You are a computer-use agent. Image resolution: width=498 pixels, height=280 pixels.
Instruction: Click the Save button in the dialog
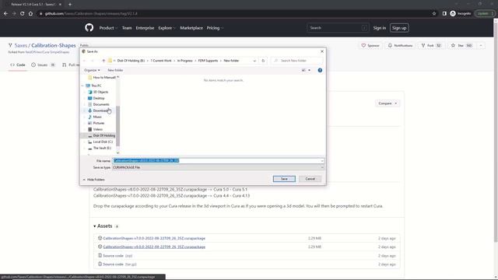click(x=284, y=179)
